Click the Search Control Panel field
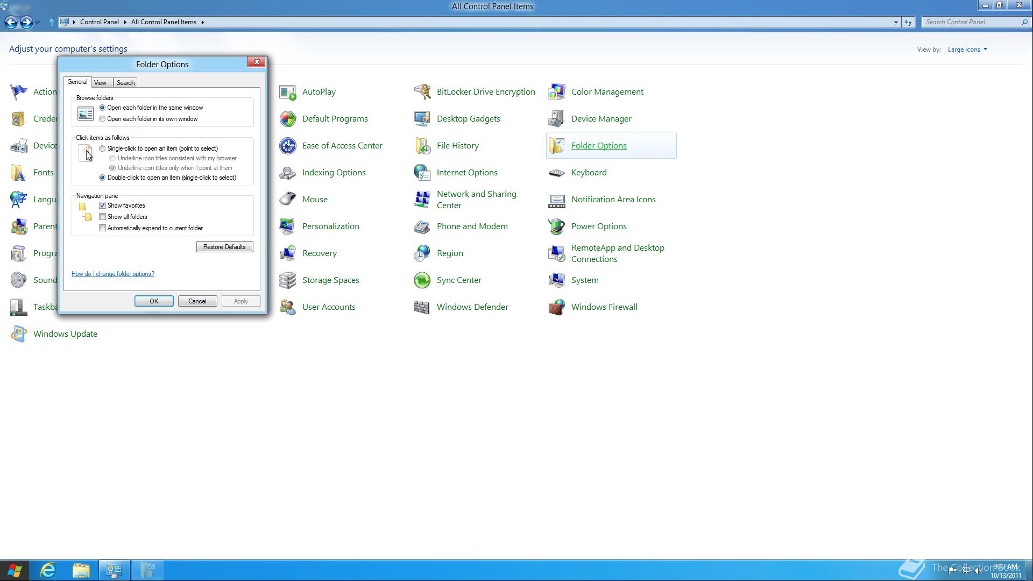The width and height of the screenshot is (1033, 581). (x=972, y=22)
